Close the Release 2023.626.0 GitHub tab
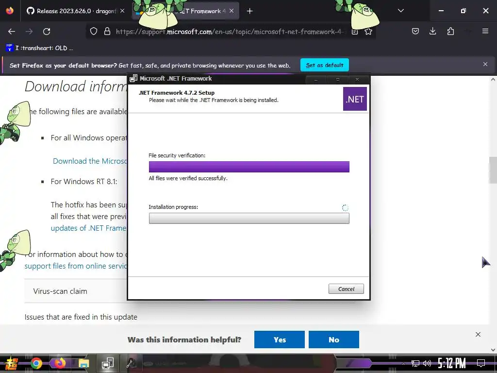The height and width of the screenshot is (373, 497). click(122, 11)
